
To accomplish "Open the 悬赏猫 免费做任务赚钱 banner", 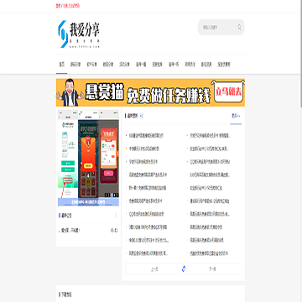I will (150, 92).
